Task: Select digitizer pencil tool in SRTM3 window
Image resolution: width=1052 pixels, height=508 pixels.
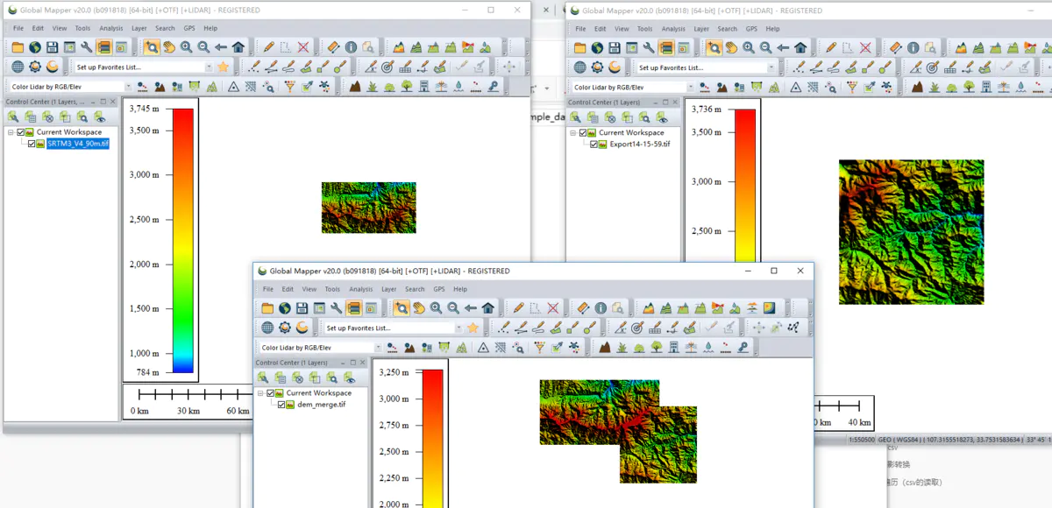Action: pos(268,47)
